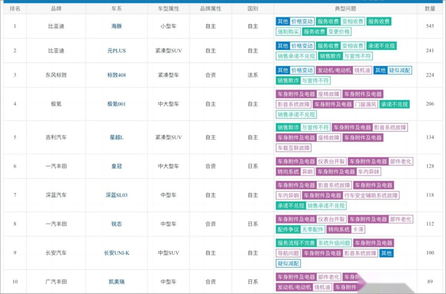Click the 变更价格 tag in 海豚 row
The height and width of the screenshot is (294, 446).
coord(339,31)
